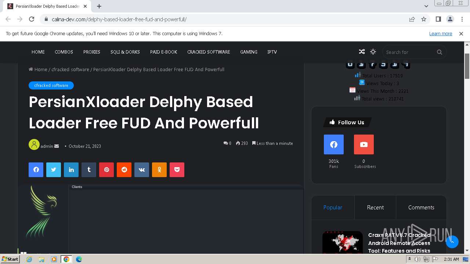Share the post on VKontakte

point(142,170)
